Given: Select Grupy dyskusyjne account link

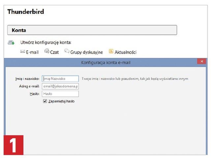Looking at the screenshot, I should pyautogui.click(x=86, y=52).
